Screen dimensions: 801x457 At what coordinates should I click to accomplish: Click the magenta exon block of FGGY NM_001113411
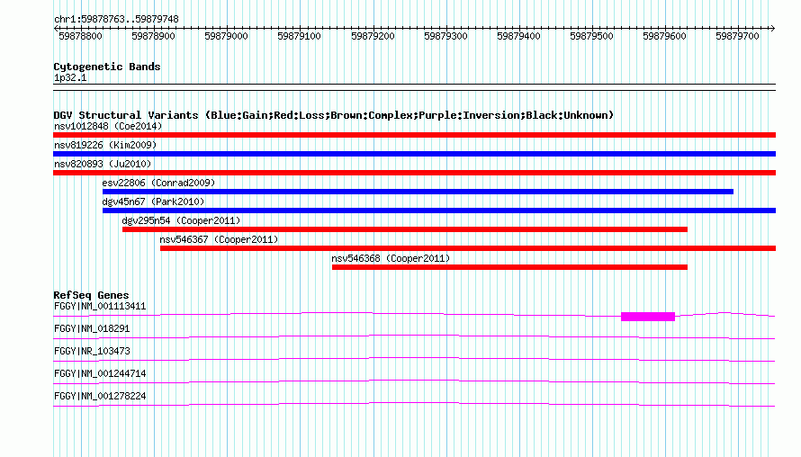(x=648, y=317)
